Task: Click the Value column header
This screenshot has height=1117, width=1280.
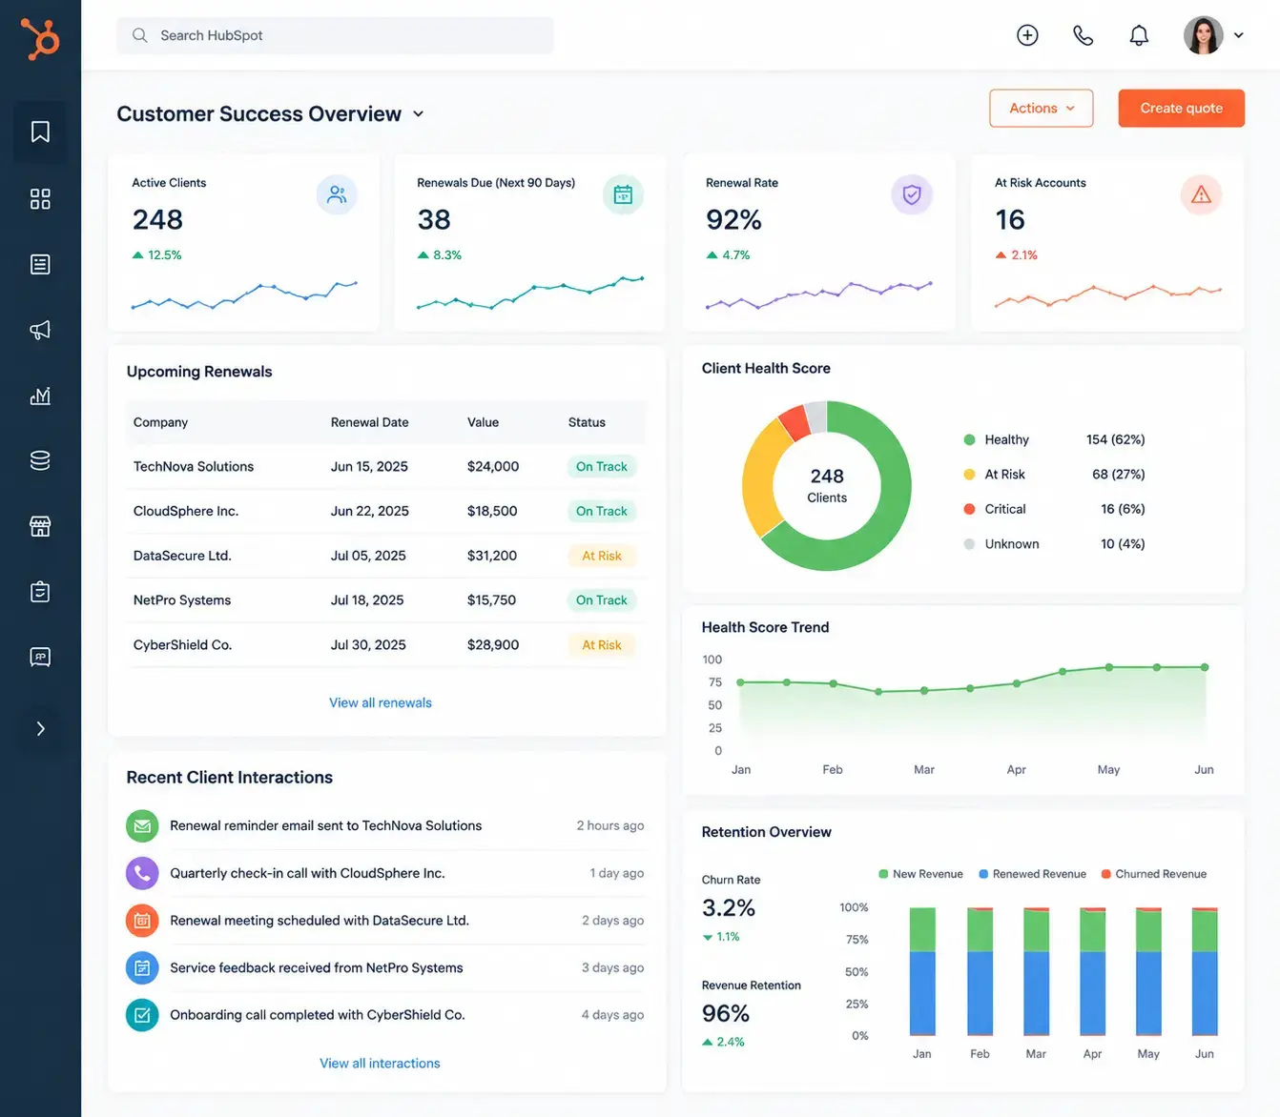Action: point(483,422)
